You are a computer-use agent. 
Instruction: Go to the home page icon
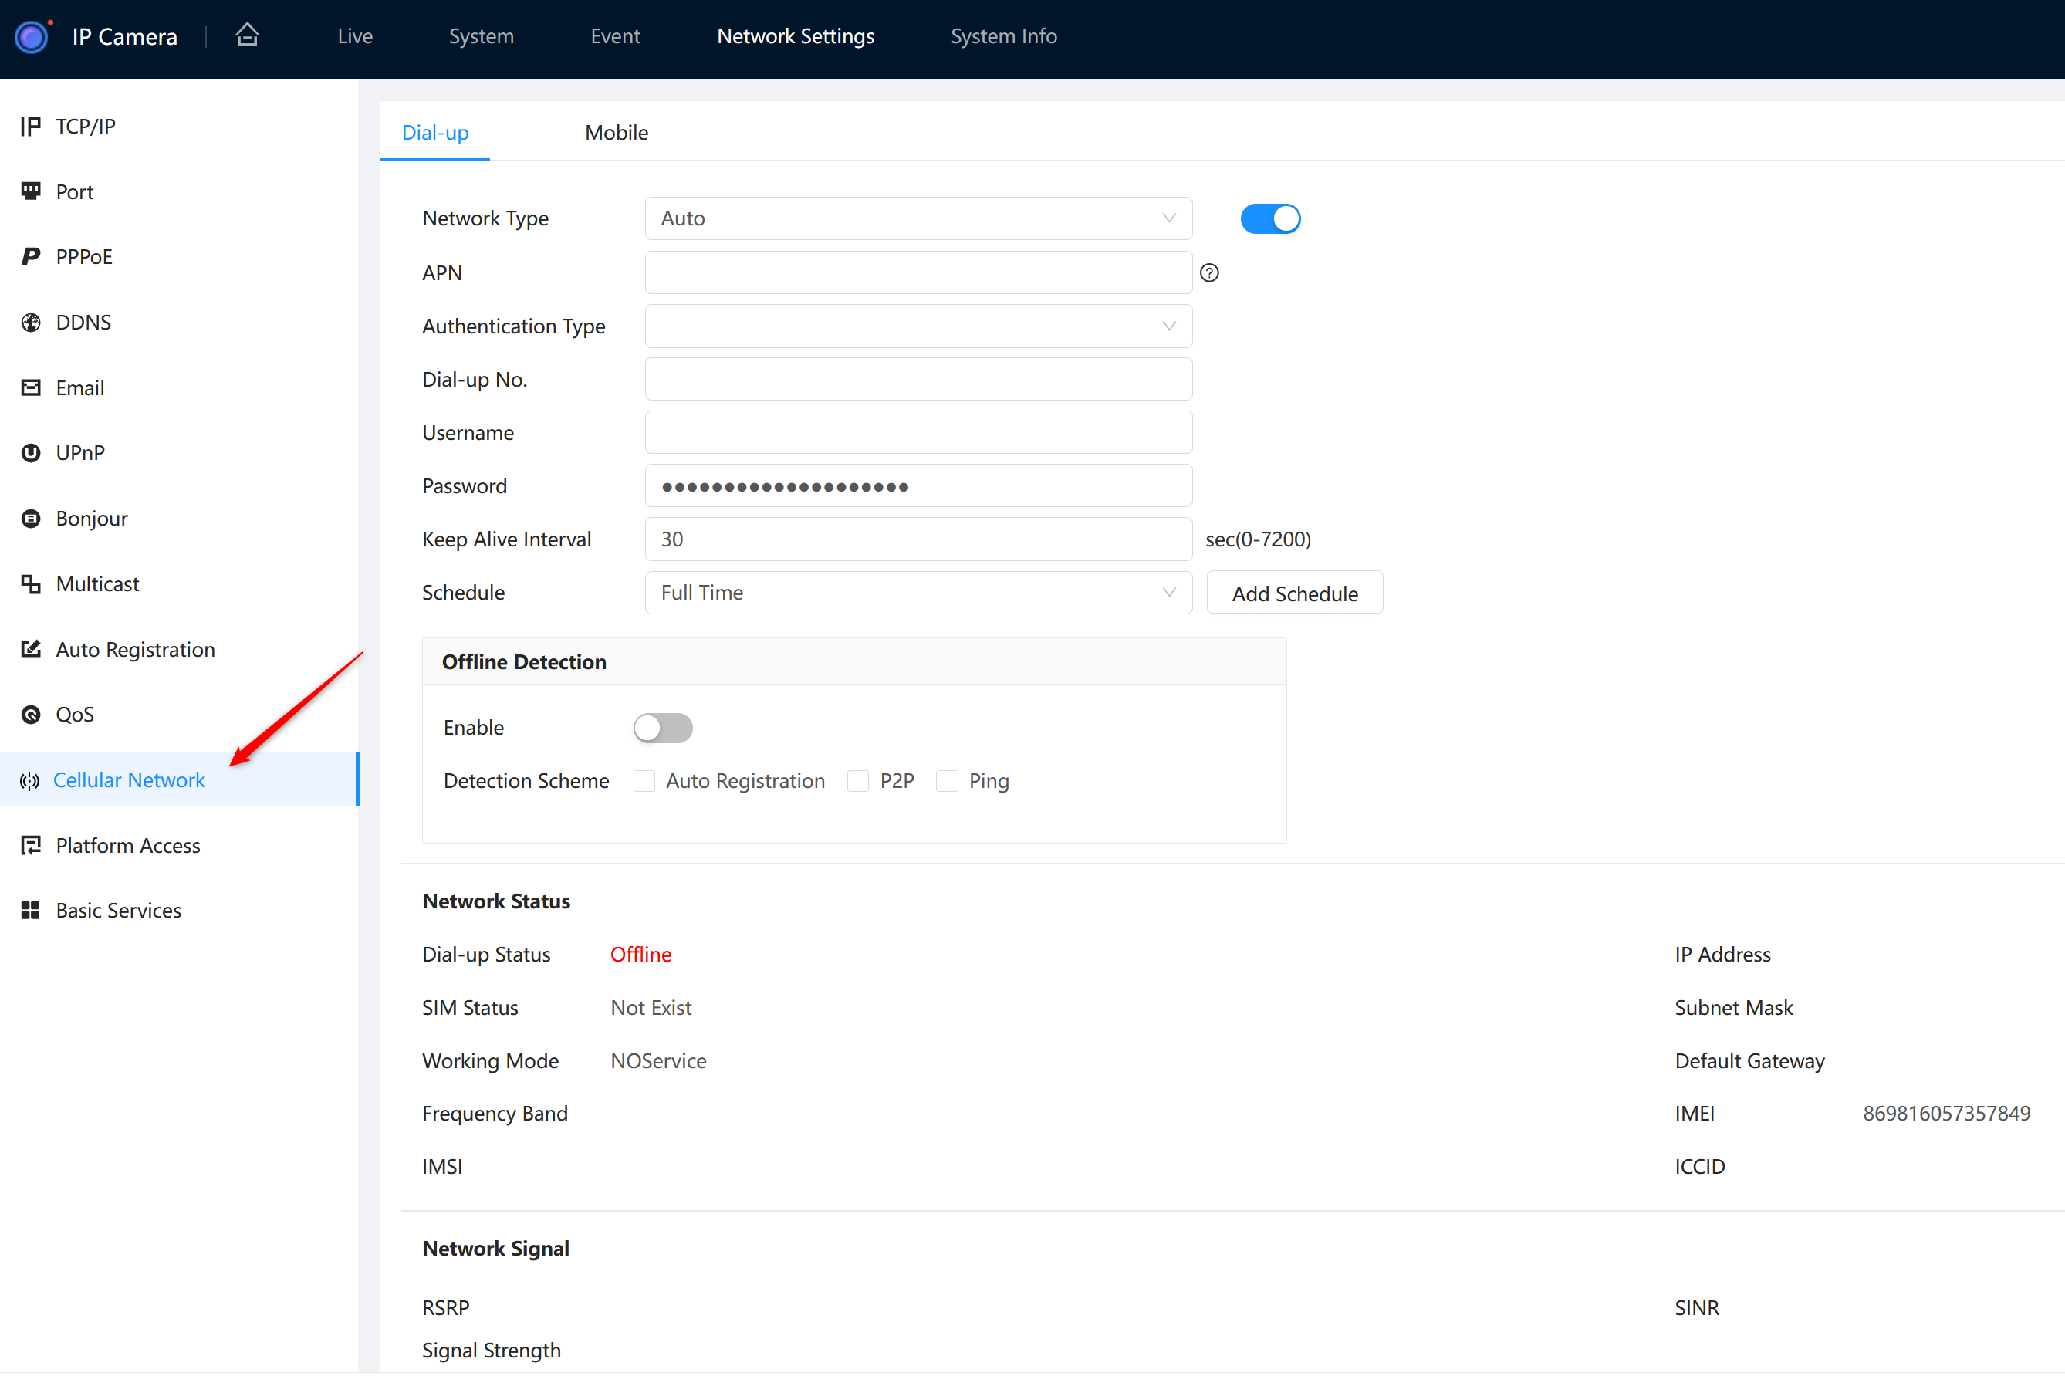248,35
